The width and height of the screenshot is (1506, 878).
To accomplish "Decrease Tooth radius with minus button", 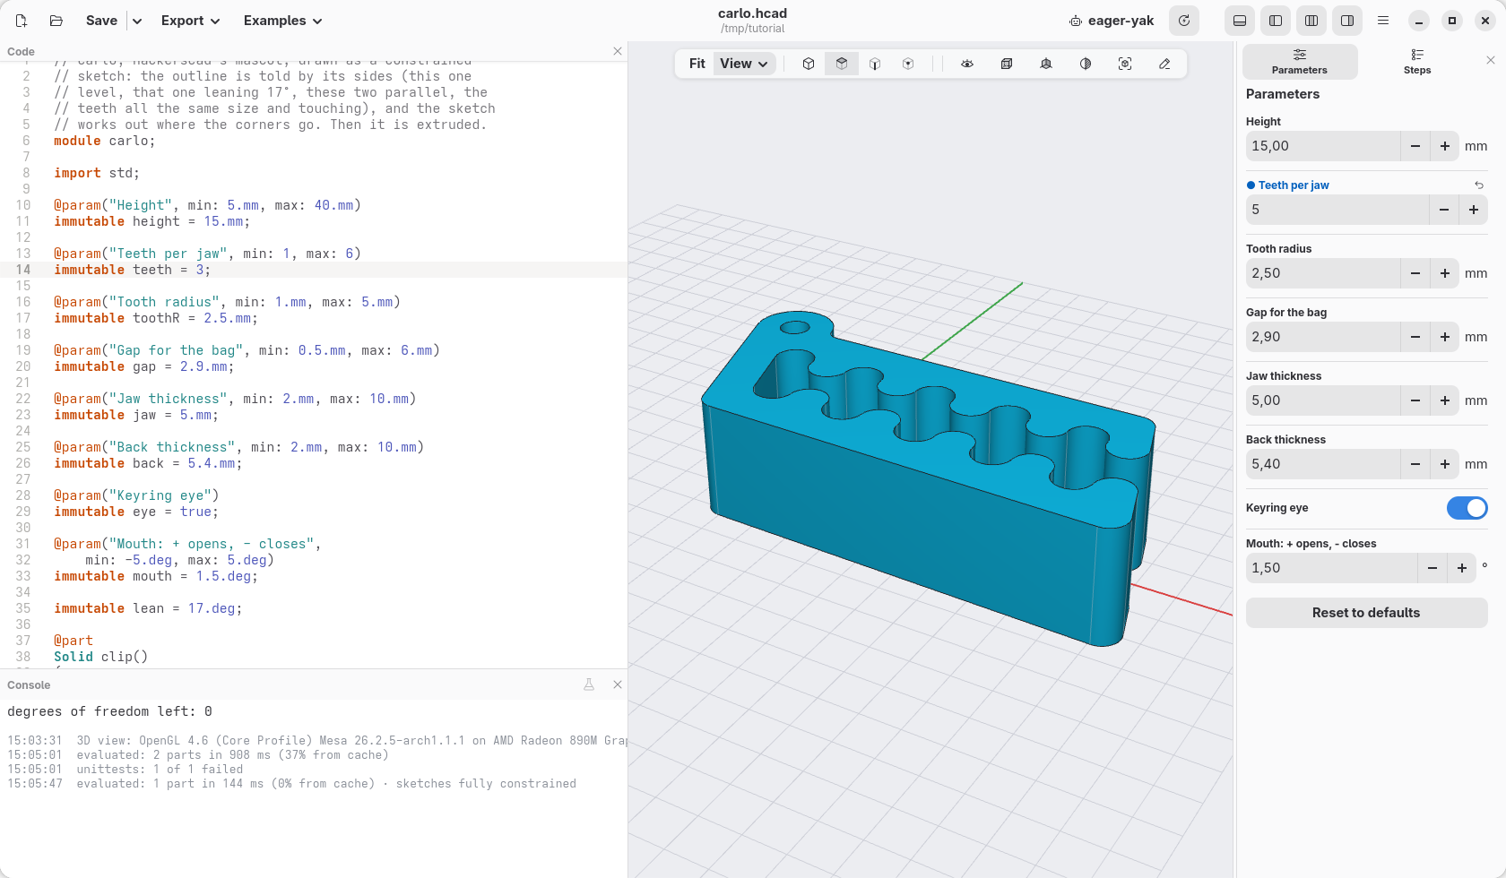I will point(1415,273).
